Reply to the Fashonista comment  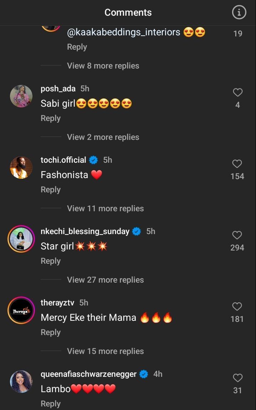pos(51,189)
